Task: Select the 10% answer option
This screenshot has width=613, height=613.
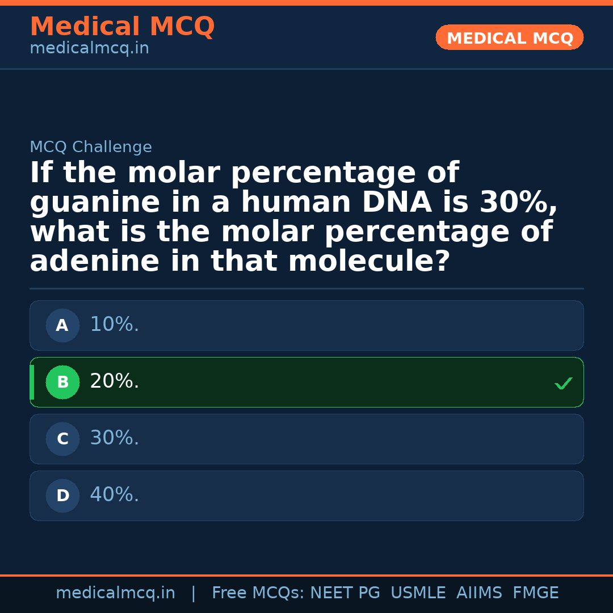Action: point(306,325)
